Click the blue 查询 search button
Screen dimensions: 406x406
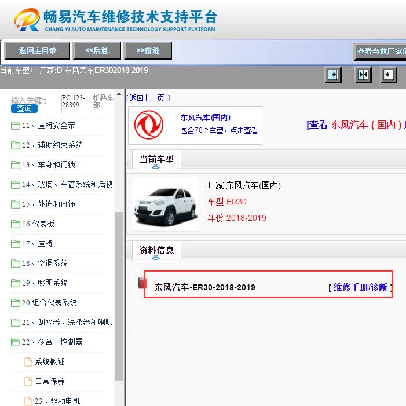point(24,108)
